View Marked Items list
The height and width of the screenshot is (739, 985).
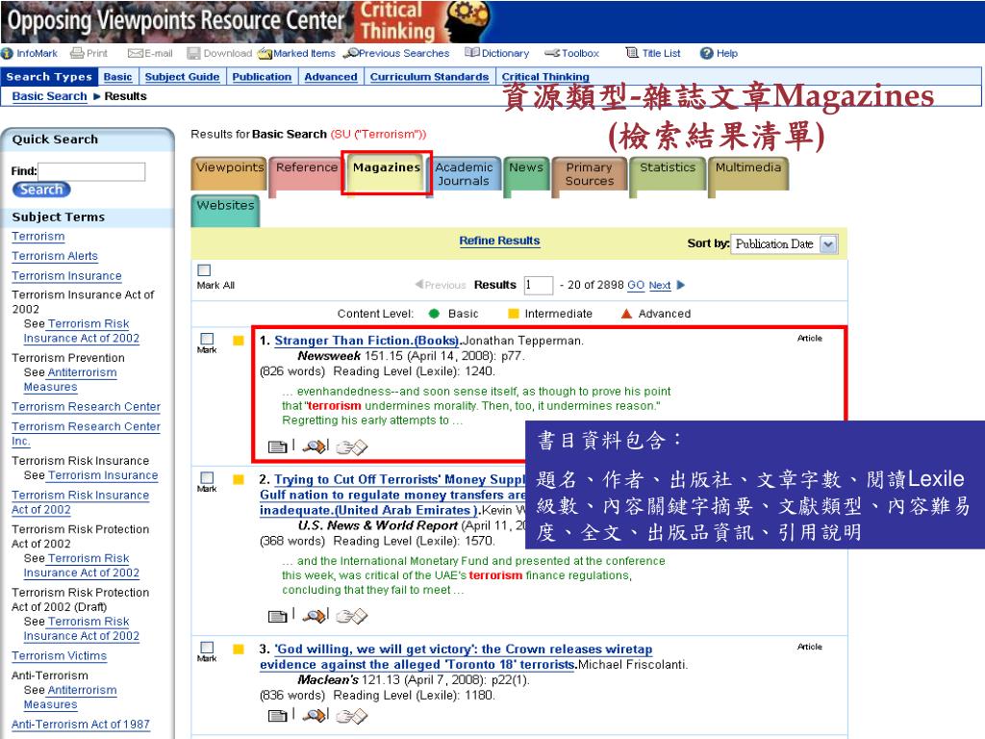(296, 54)
